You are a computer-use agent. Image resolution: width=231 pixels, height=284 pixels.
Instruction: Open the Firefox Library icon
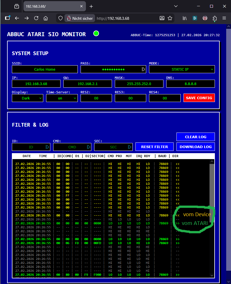(184, 18)
